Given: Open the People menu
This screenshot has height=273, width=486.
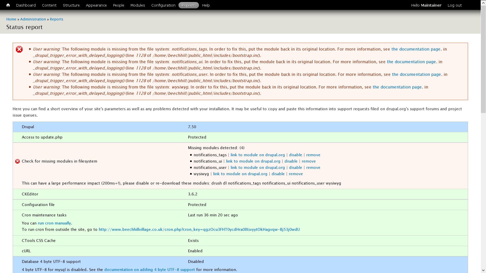Looking at the screenshot, I should pyautogui.click(x=118, y=5).
